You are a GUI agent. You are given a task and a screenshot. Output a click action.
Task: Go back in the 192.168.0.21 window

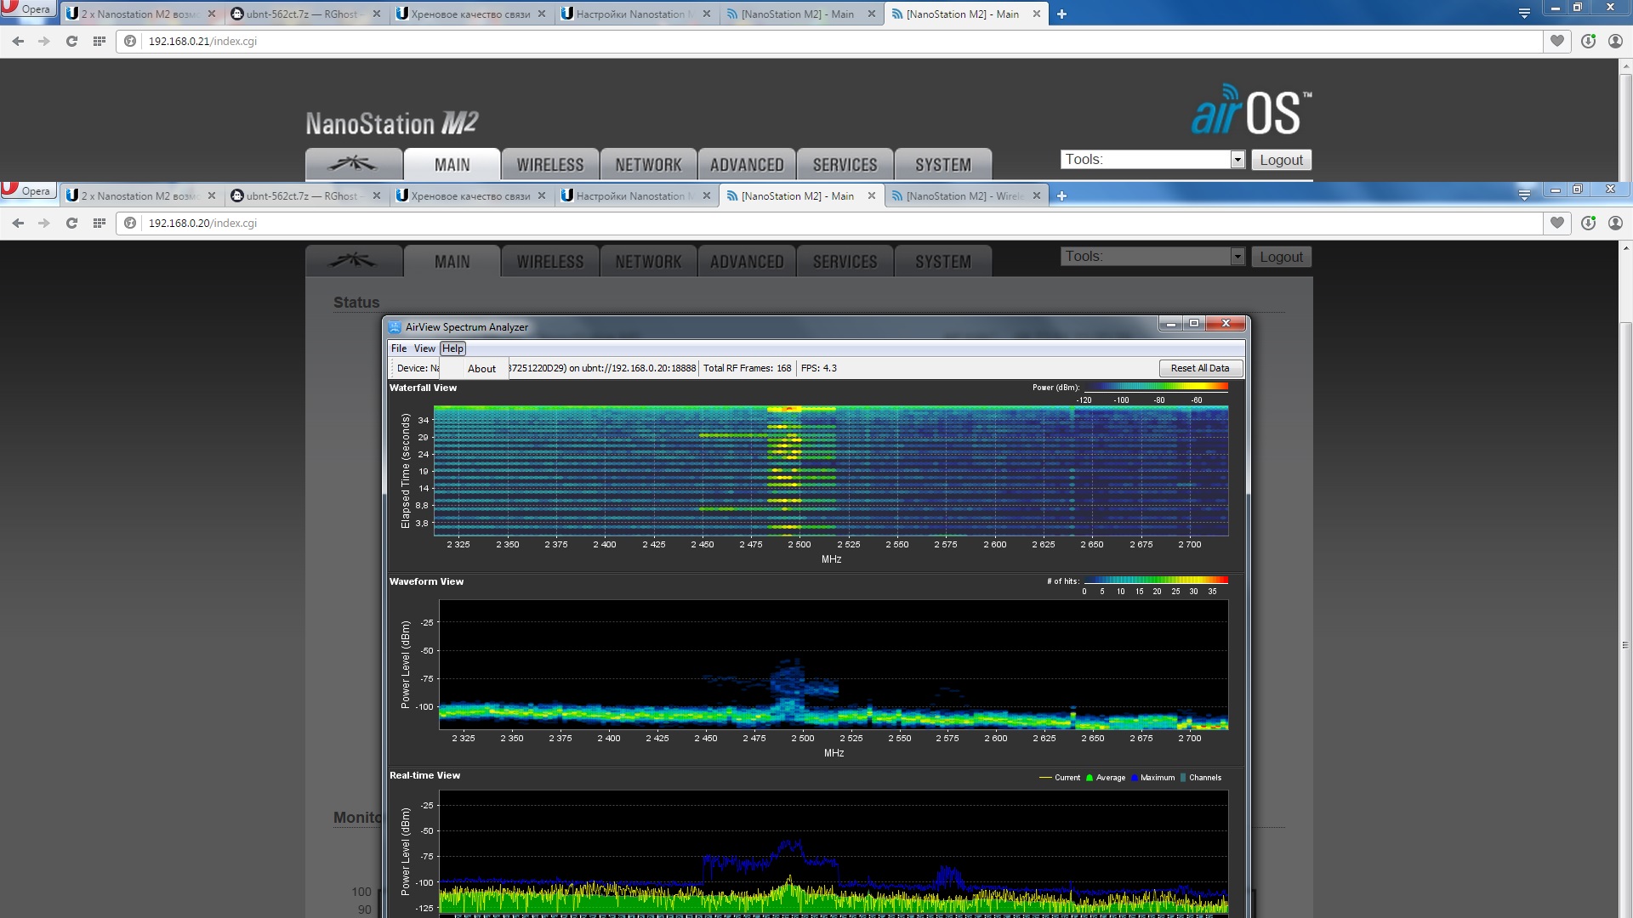click(18, 41)
